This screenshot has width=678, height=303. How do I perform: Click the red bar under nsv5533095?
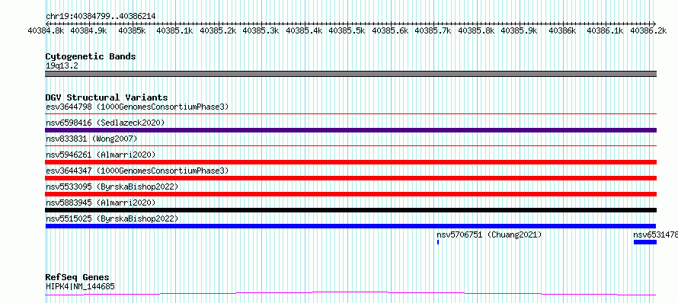pyautogui.click(x=350, y=194)
